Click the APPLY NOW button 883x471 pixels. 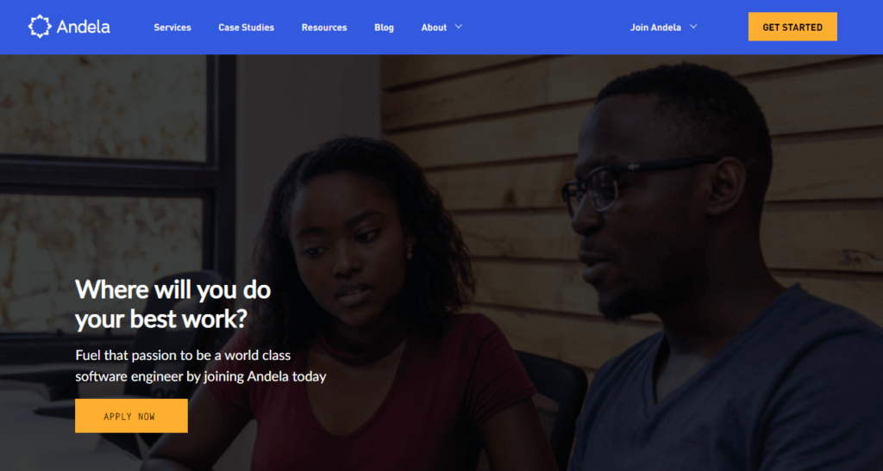[131, 416]
